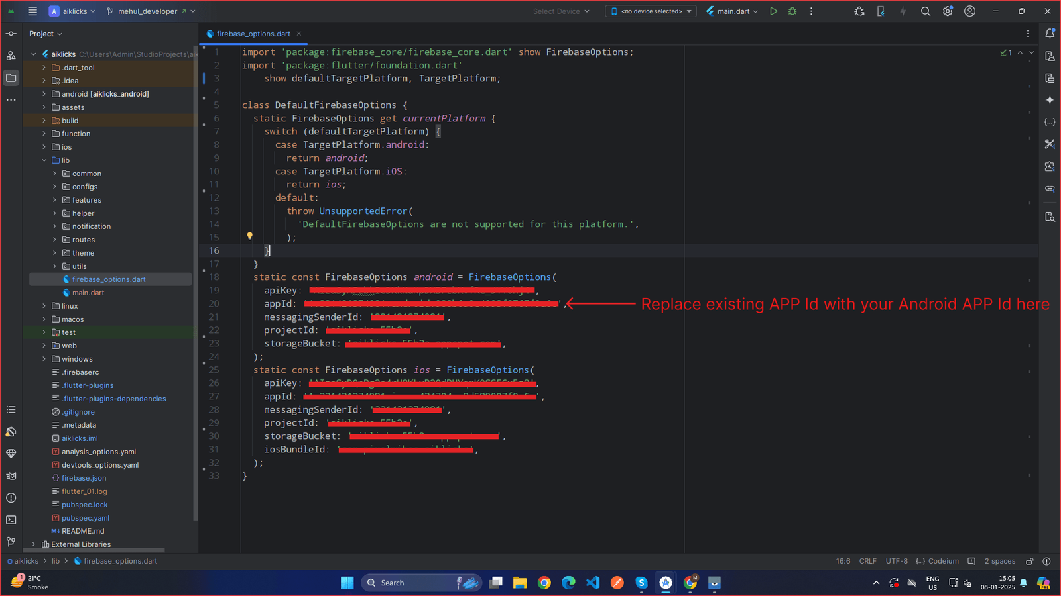Screen dimensions: 1061x596
Task: Toggle read-only lock icon in status bar
Action: [x=1030, y=561]
